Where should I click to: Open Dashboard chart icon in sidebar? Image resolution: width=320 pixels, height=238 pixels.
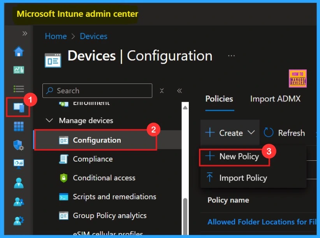pyautogui.click(x=19, y=70)
